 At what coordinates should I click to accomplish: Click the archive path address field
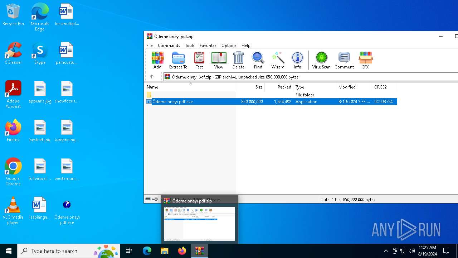pos(311,77)
